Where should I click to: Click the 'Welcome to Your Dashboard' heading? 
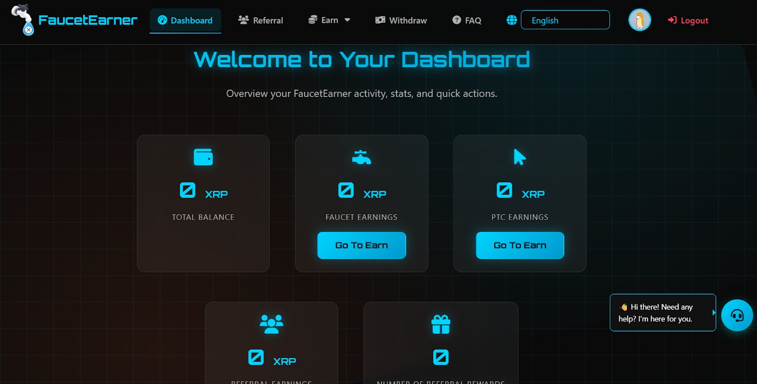(361, 60)
